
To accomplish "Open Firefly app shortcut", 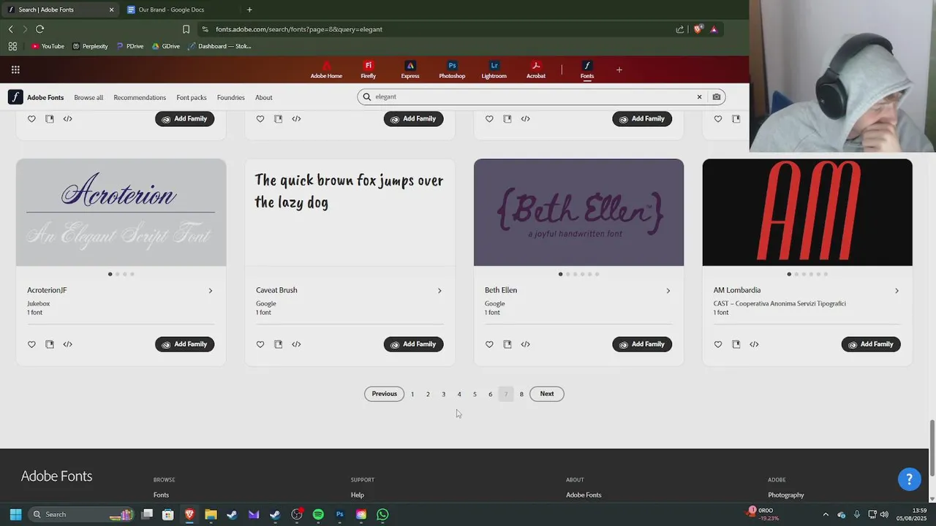I will [369, 70].
